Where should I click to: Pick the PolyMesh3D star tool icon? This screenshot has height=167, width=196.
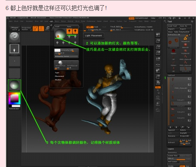(185, 51)
